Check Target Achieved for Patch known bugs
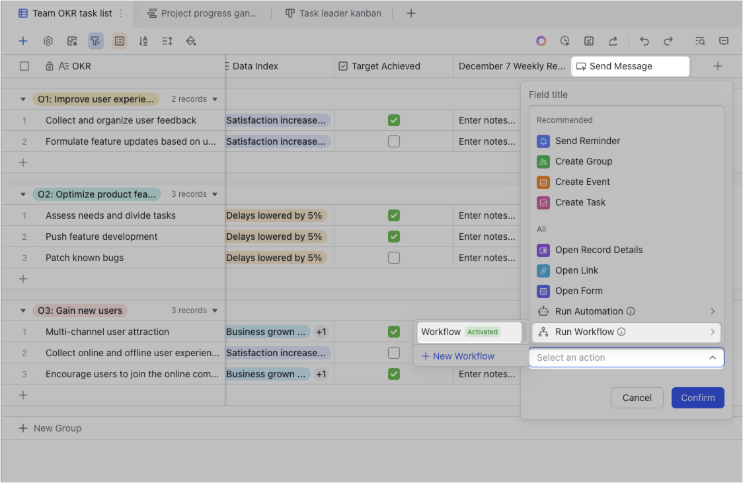Screen dimensions: 743x483 (394, 258)
